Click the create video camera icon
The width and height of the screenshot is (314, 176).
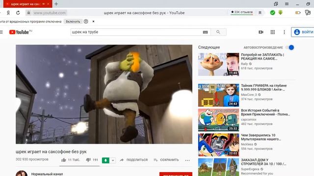(261, 32)
